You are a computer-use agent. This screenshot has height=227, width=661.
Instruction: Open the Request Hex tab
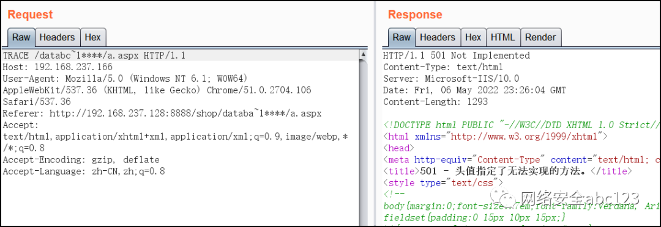[93, 37]
